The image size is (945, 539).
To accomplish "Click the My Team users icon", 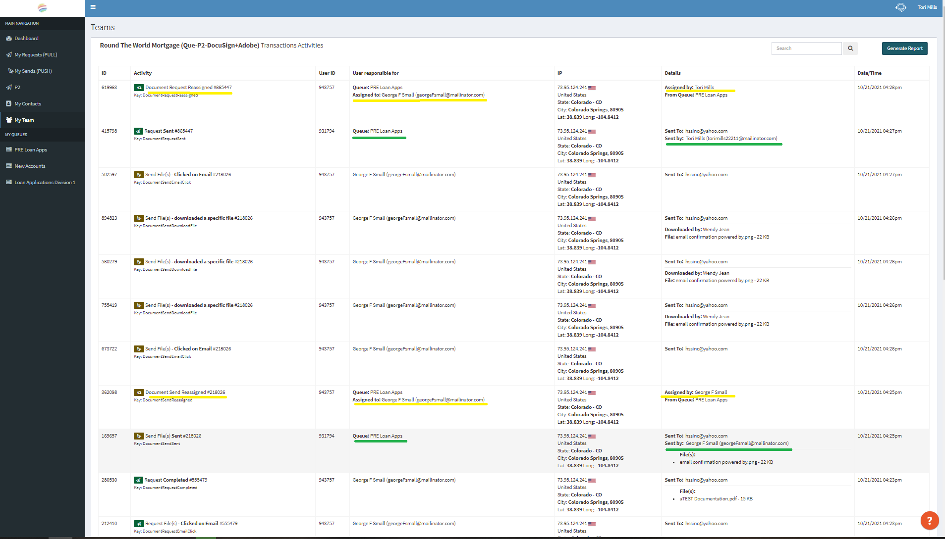I will click(x=9, y=120).
